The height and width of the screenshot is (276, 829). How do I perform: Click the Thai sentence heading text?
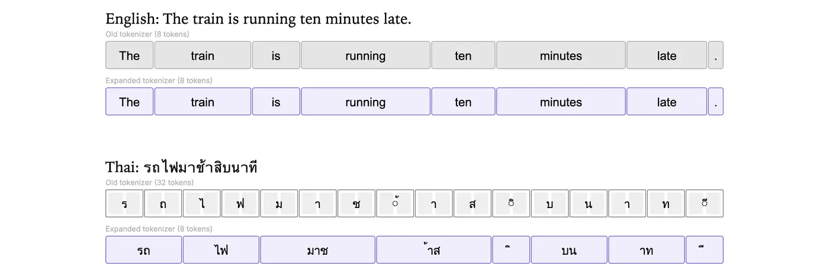(181, 167)
